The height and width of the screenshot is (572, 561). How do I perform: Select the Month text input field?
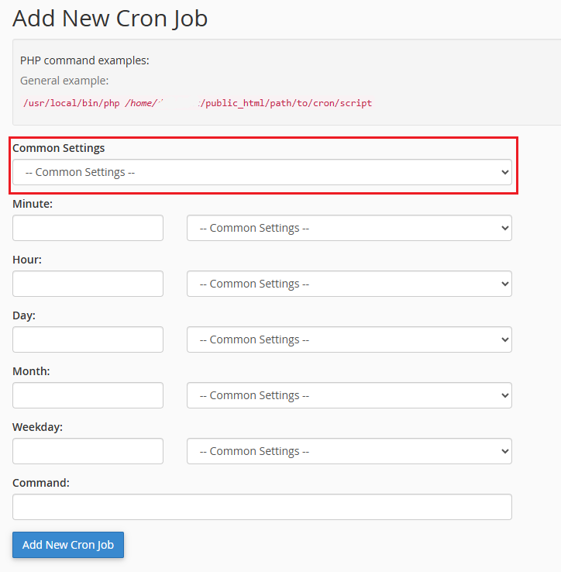(88, 395)
